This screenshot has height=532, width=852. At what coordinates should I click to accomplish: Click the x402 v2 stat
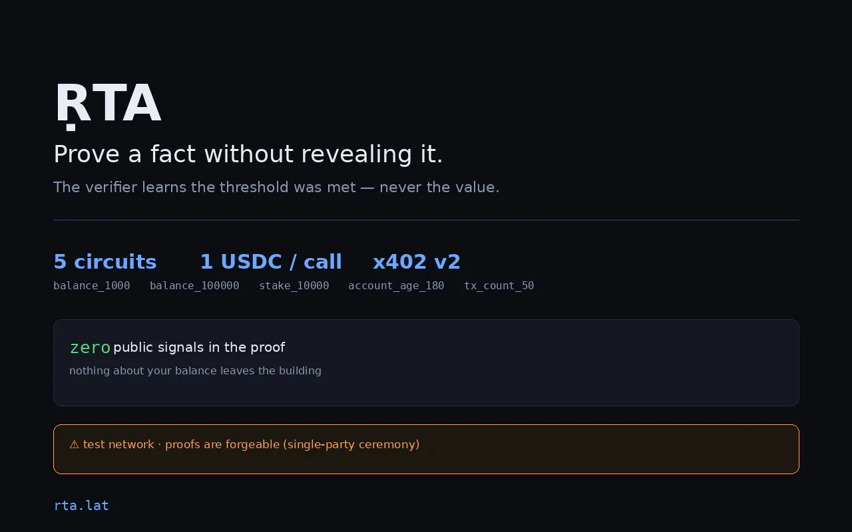[417, 262]
